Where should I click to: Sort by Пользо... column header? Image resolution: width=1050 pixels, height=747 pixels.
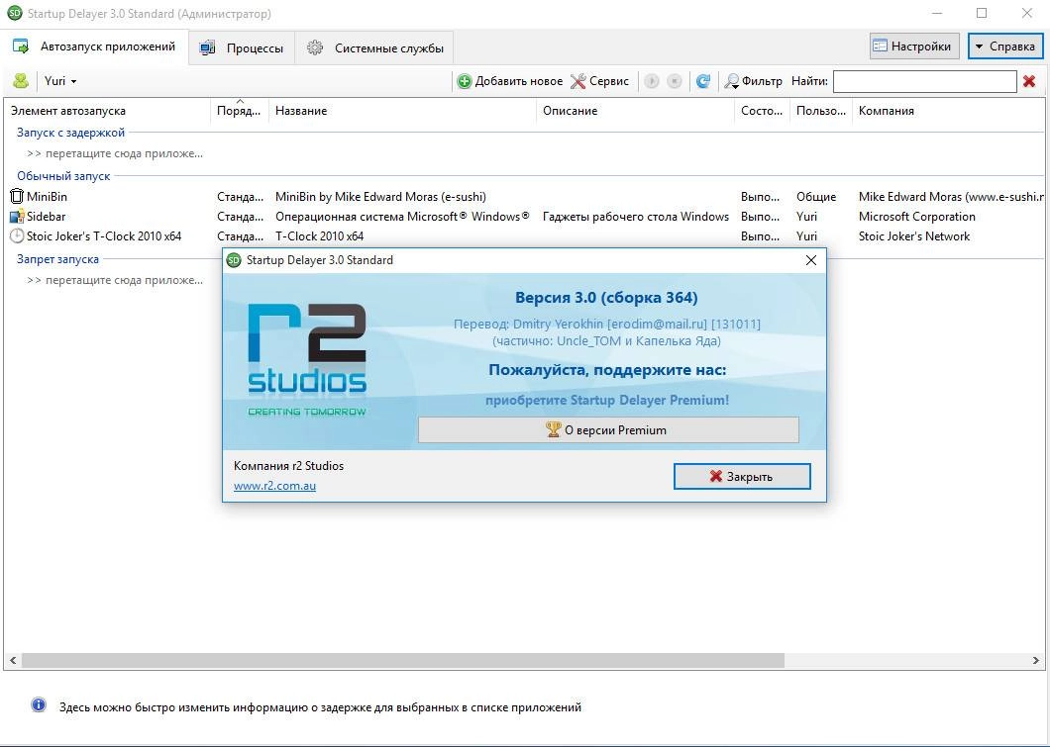click(x=821, y=111)
